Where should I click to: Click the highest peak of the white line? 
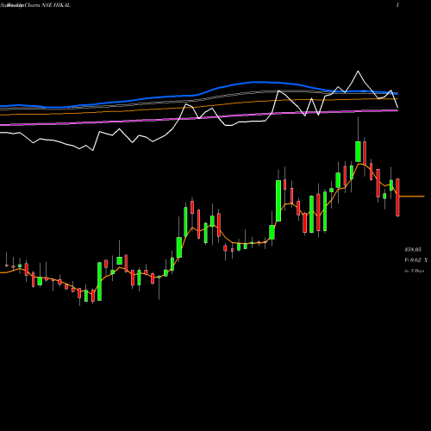coord(358,71)
